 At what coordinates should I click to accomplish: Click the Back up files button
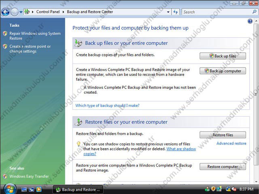pyautogui.click(x=223, y=56)
